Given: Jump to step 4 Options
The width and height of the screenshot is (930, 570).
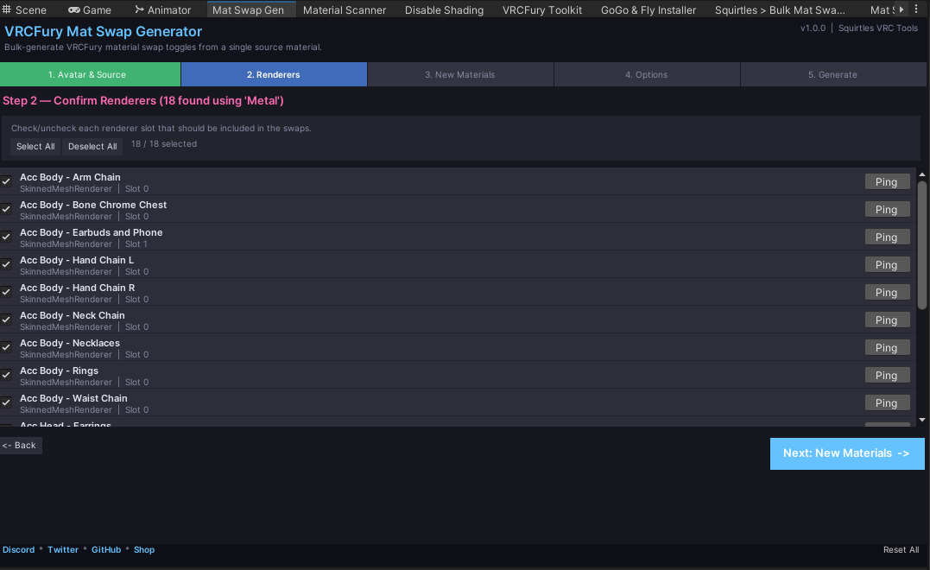Looking at the screenshot, I should [647, 74].
